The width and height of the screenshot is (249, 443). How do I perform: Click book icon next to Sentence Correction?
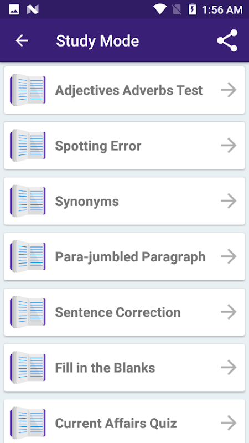pos(28,312)
